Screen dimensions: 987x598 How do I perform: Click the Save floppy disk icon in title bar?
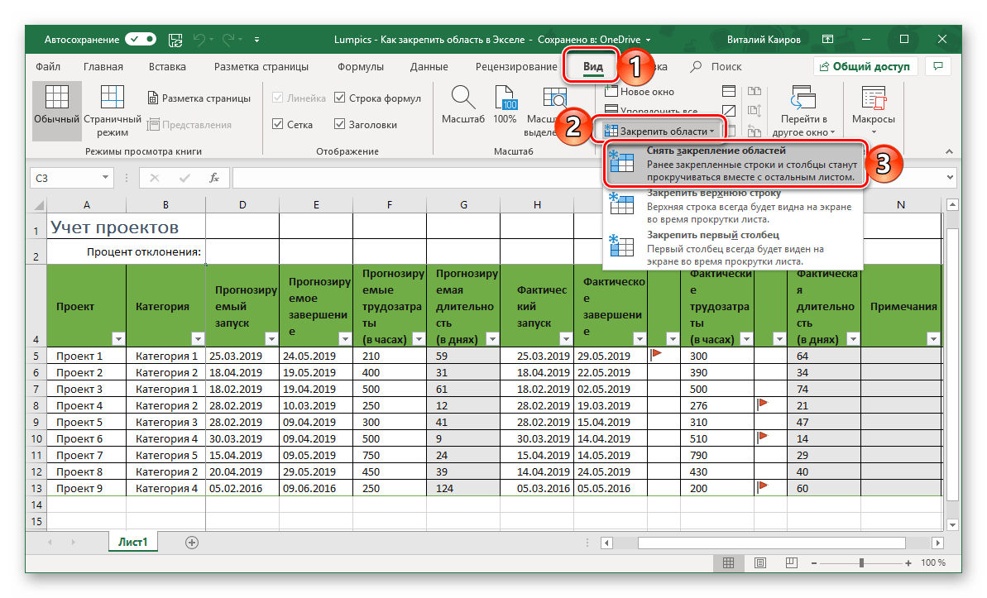175,39
